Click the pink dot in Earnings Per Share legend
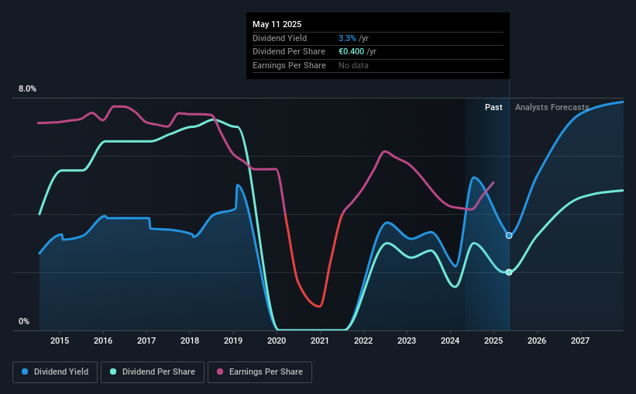The image size is (636, 394). [x=220, y=372]
